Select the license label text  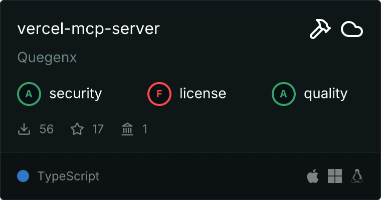(x=203, y=93)
